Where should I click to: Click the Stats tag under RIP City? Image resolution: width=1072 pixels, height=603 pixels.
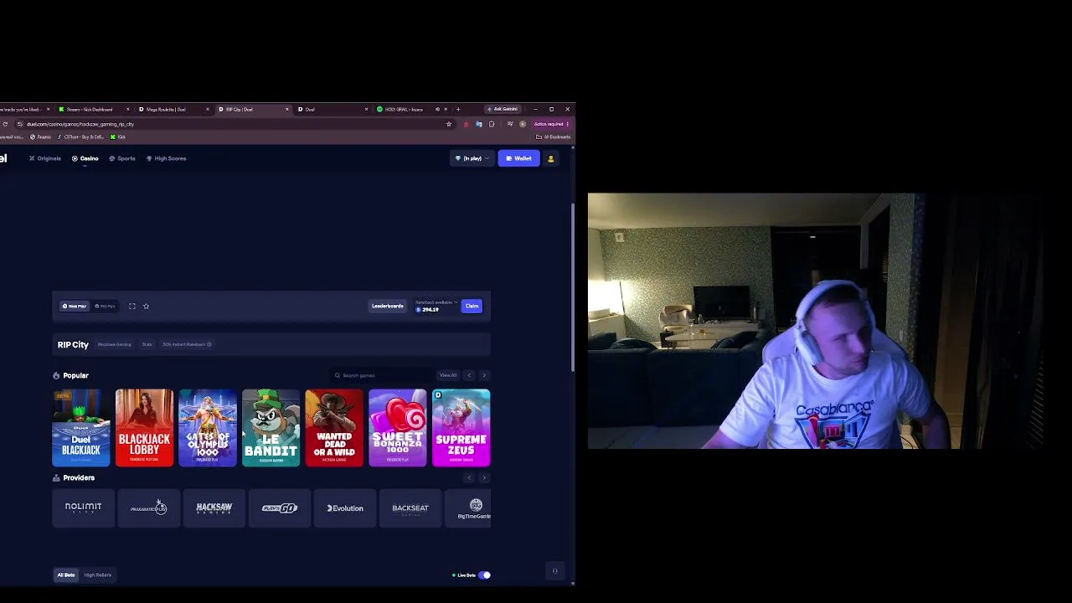pyautogui.click(x=147, y=344)
